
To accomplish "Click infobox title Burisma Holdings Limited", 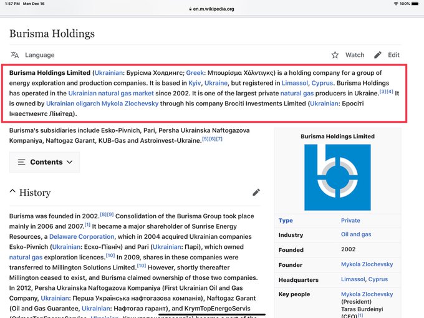I will click(x=337, y=137).
